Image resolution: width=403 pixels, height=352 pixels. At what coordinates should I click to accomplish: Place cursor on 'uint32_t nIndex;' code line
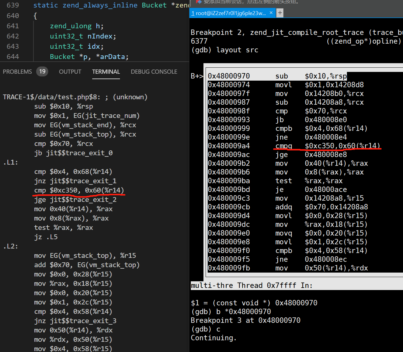(83, 36)
